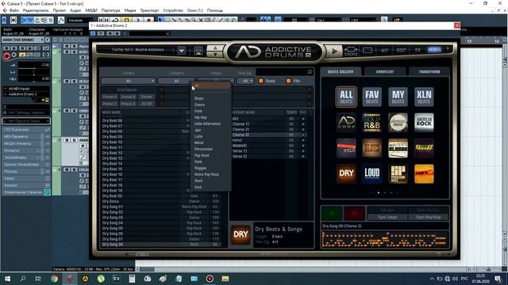This screenshot has height=285, width=508.
Task: Open the Beats Gallery tab
Action: pyautogui.click(x=341, y=72)
